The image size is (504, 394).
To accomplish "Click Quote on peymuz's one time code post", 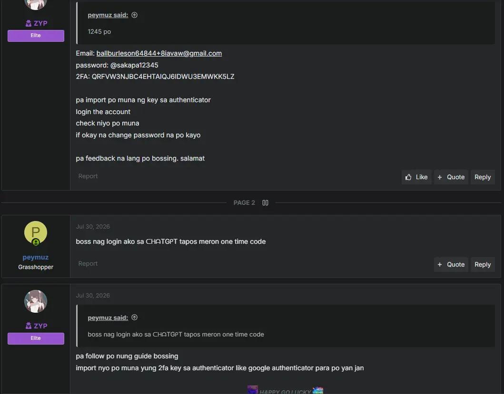I will point(451,264).
